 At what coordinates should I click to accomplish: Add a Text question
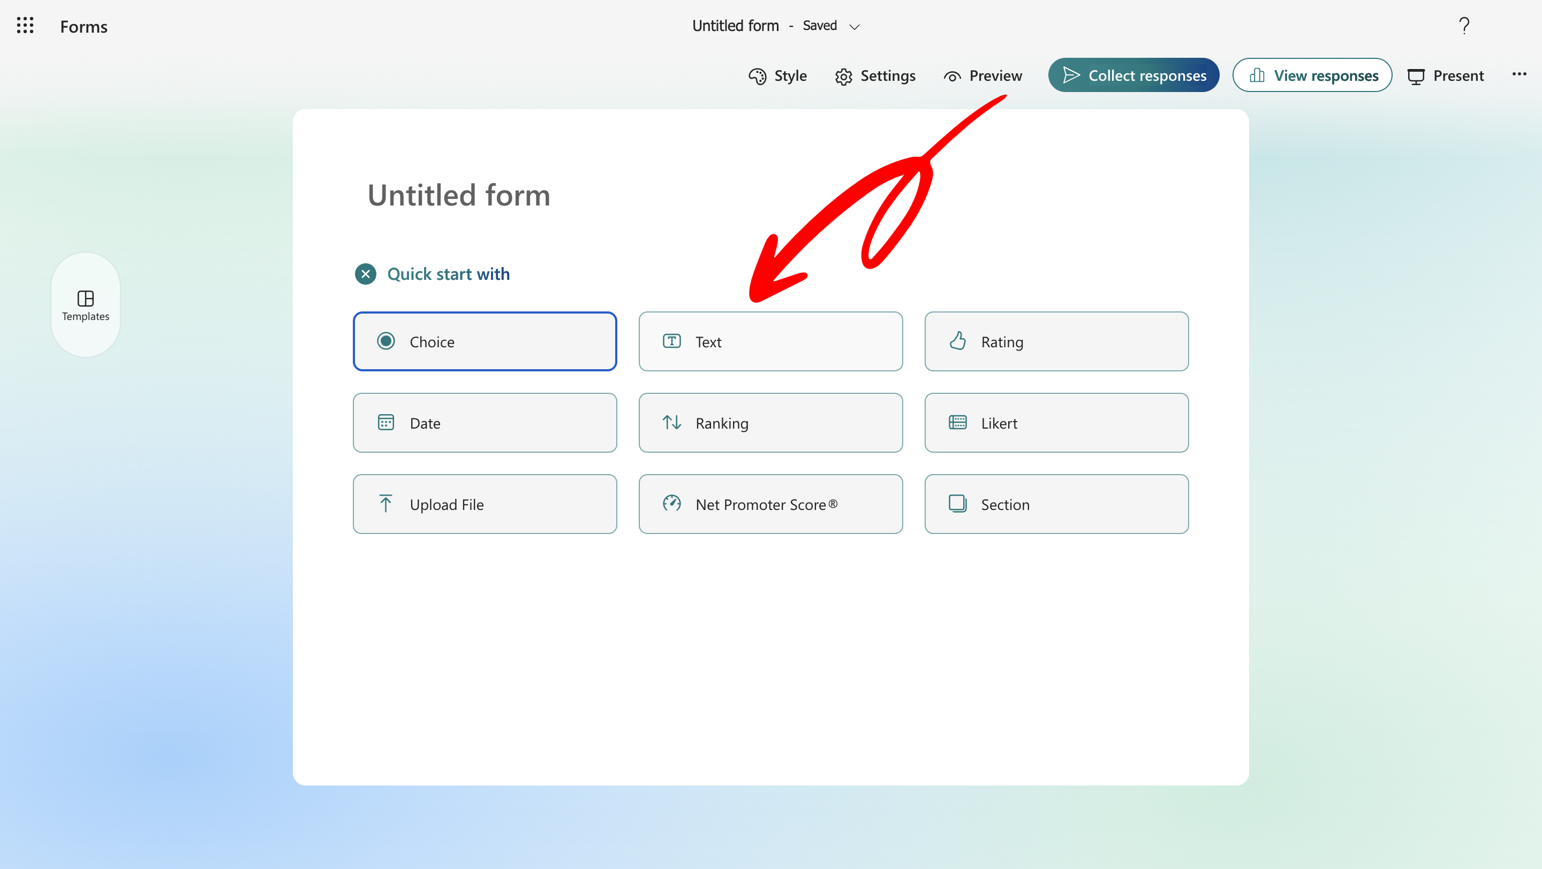pos(770,341)
